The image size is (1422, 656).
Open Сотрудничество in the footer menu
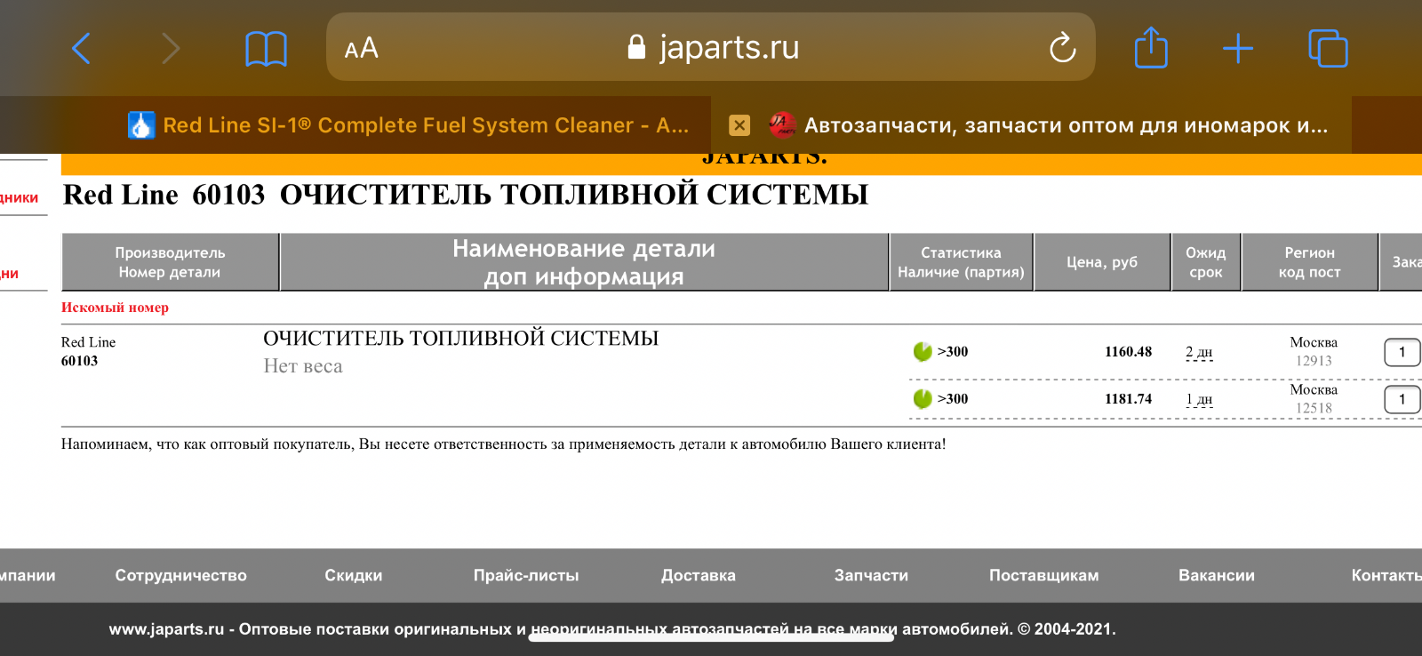point(180,575)
